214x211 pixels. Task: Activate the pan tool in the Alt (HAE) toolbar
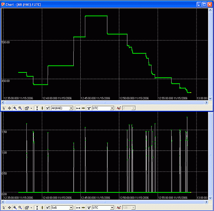tap(9, 108)
